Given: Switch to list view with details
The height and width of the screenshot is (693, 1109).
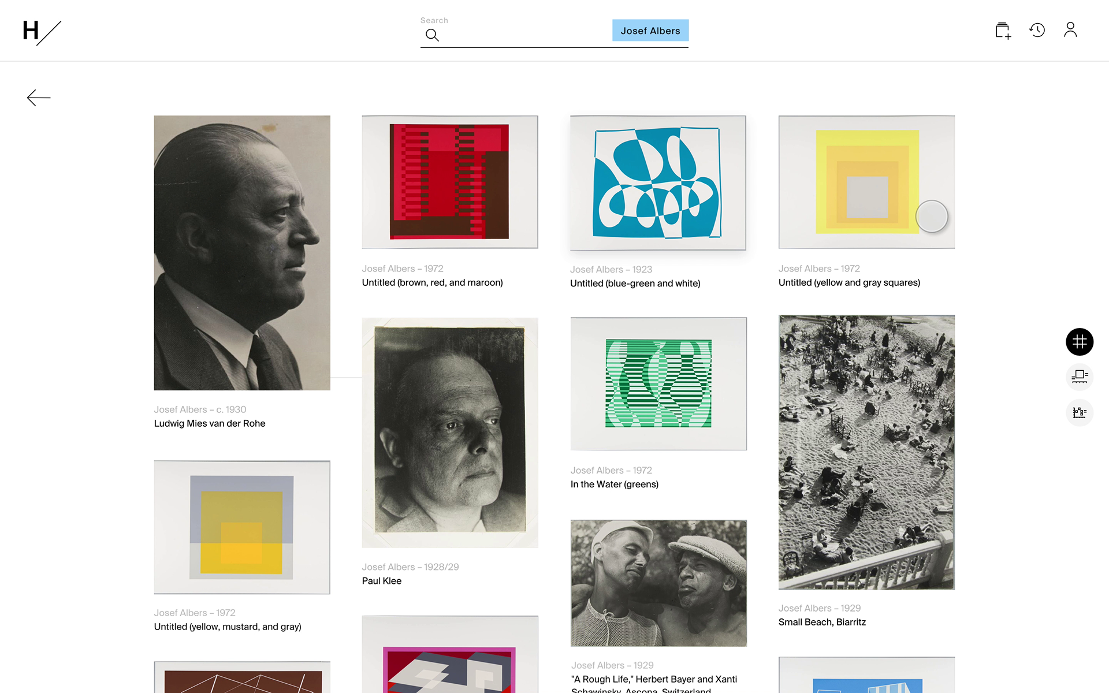Looking at the screenshot, I should pos(1080,377).
